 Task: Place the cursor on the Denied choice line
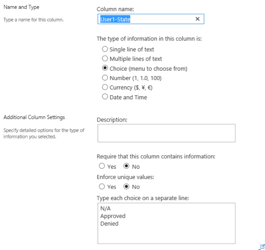[x=109, y=223]
